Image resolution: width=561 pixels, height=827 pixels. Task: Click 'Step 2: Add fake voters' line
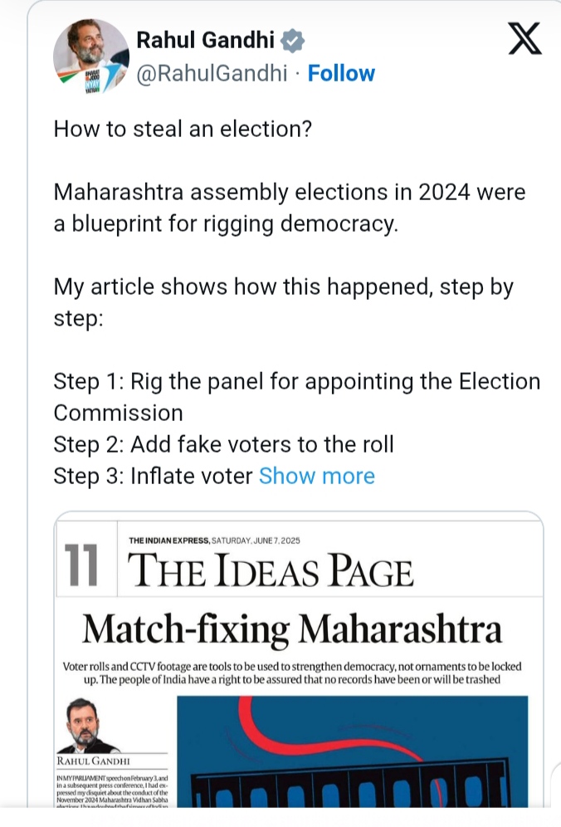tap(223, 444)
